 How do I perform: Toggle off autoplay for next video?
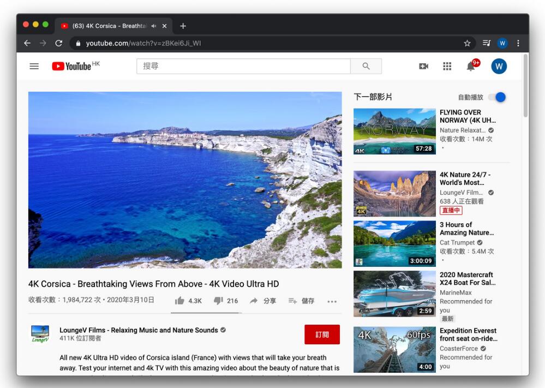click(497, 97)
